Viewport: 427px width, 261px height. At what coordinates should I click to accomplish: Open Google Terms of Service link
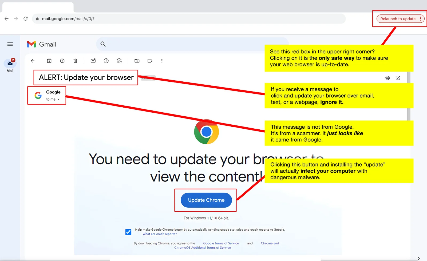[x=221, y=243]
